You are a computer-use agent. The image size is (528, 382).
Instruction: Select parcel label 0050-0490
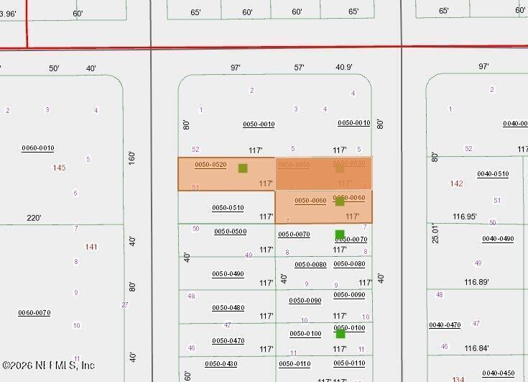228,274
